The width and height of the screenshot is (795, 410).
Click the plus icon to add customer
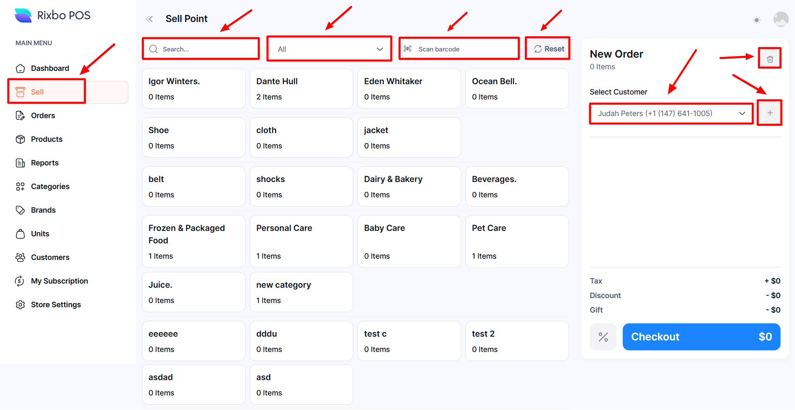point(770,113)
